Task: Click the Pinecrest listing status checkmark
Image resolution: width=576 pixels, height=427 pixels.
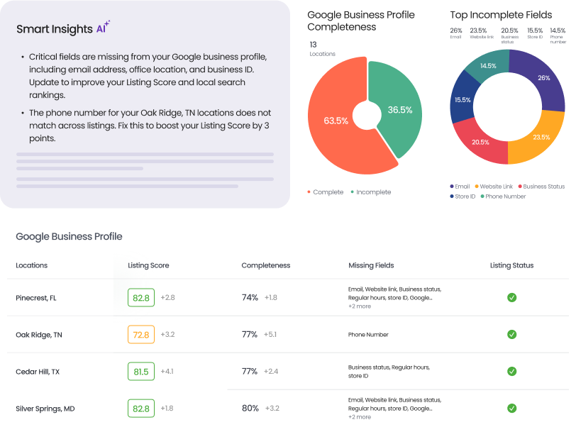Action: click(x=511, y=298)
